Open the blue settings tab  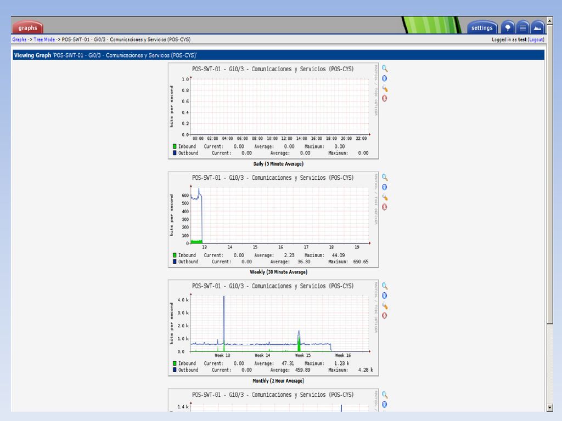[482, 27]
